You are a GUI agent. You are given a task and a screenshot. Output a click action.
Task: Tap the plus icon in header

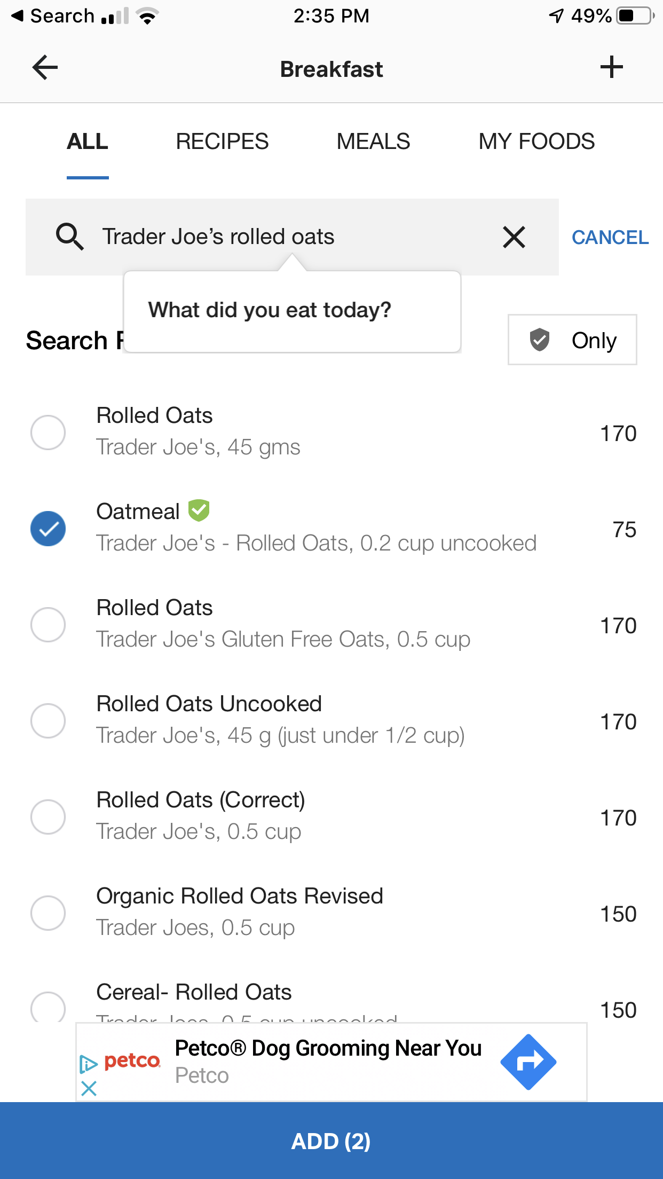tap(611, 67)
